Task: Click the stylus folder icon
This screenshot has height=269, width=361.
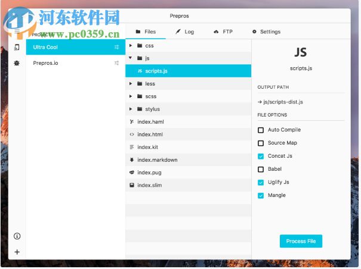Action: (x=140, y=109)
